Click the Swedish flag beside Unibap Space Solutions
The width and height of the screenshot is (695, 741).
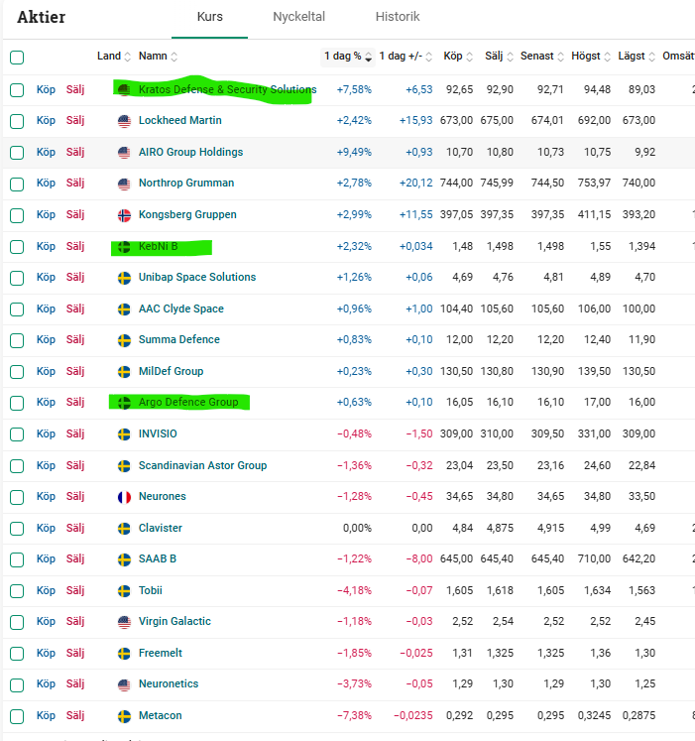tap(124, 278)
